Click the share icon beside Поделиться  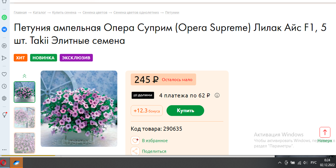(135, 151)
